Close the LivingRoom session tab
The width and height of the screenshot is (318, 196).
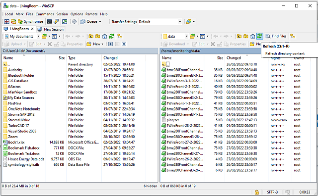pyautogui.click(x=32, y=29)
